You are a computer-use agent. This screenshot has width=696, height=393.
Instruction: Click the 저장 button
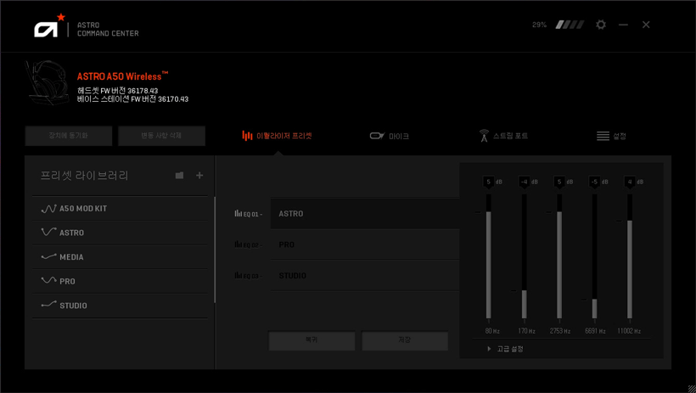point(404,340)
